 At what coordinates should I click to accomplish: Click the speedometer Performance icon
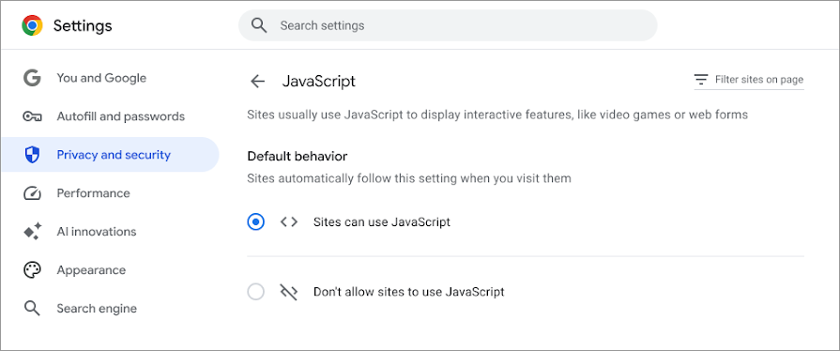point(32,193)
